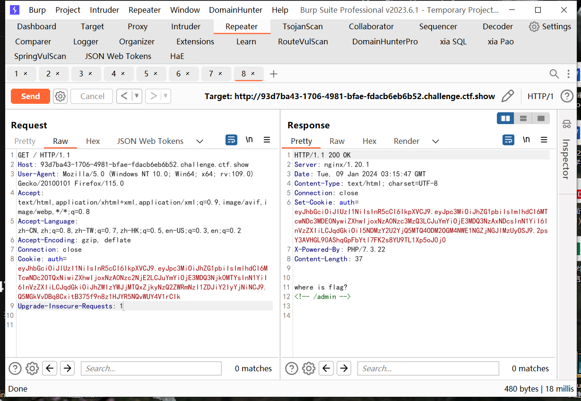581x401 pixels.
Task: Focus the response search field
Action: coord(428,368)
